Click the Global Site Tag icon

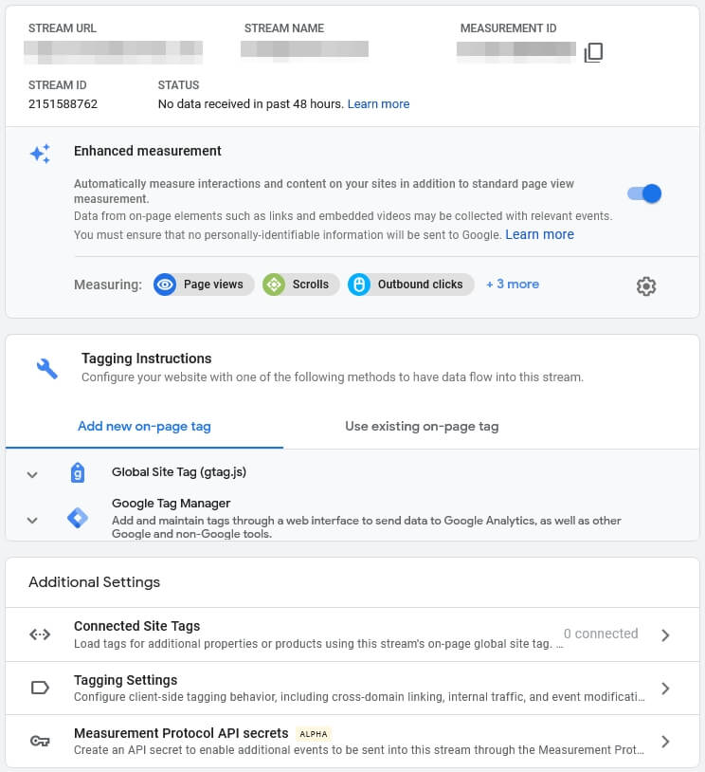click(x=78, y=472)
